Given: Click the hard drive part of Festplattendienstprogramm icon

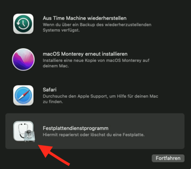Looking at the screenshot, I should point(29,136).
